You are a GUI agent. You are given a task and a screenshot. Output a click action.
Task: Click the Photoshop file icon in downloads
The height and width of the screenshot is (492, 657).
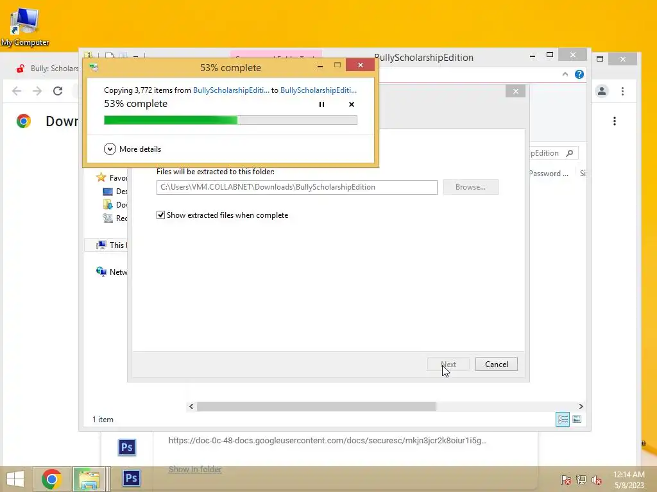pyautogui.click(x=127, y=447)
